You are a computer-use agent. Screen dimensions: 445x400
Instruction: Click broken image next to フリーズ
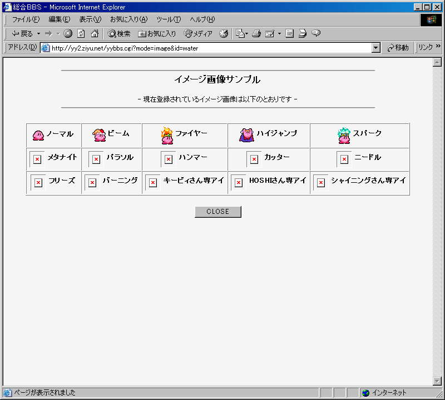[38, 183]
